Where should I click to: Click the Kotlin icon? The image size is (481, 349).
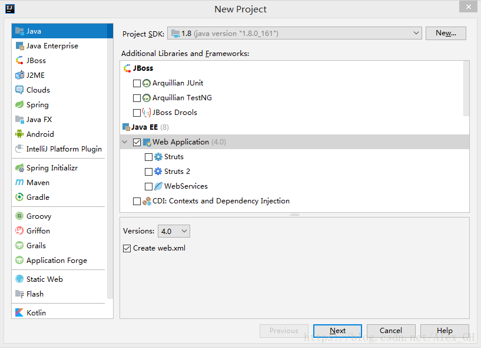(19, 312)
